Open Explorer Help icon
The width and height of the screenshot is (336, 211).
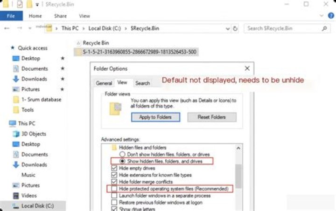tap(331, 16)
